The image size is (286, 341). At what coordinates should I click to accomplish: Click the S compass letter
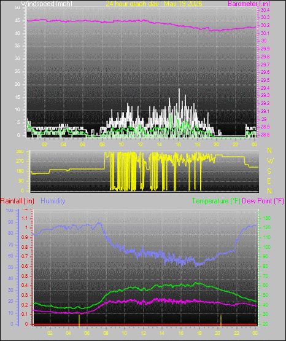click(269, 171)
